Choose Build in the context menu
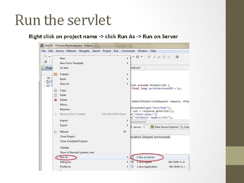 click(x=91, y=79)
